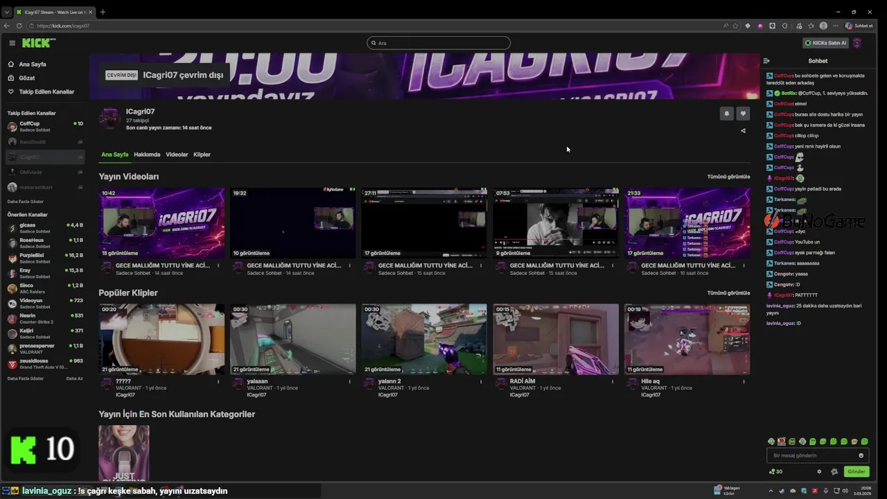The width and height of the screenshot is (887, 499).
Task: Open the 10:42 stream video thumbnail
Action: pos(161,223)
